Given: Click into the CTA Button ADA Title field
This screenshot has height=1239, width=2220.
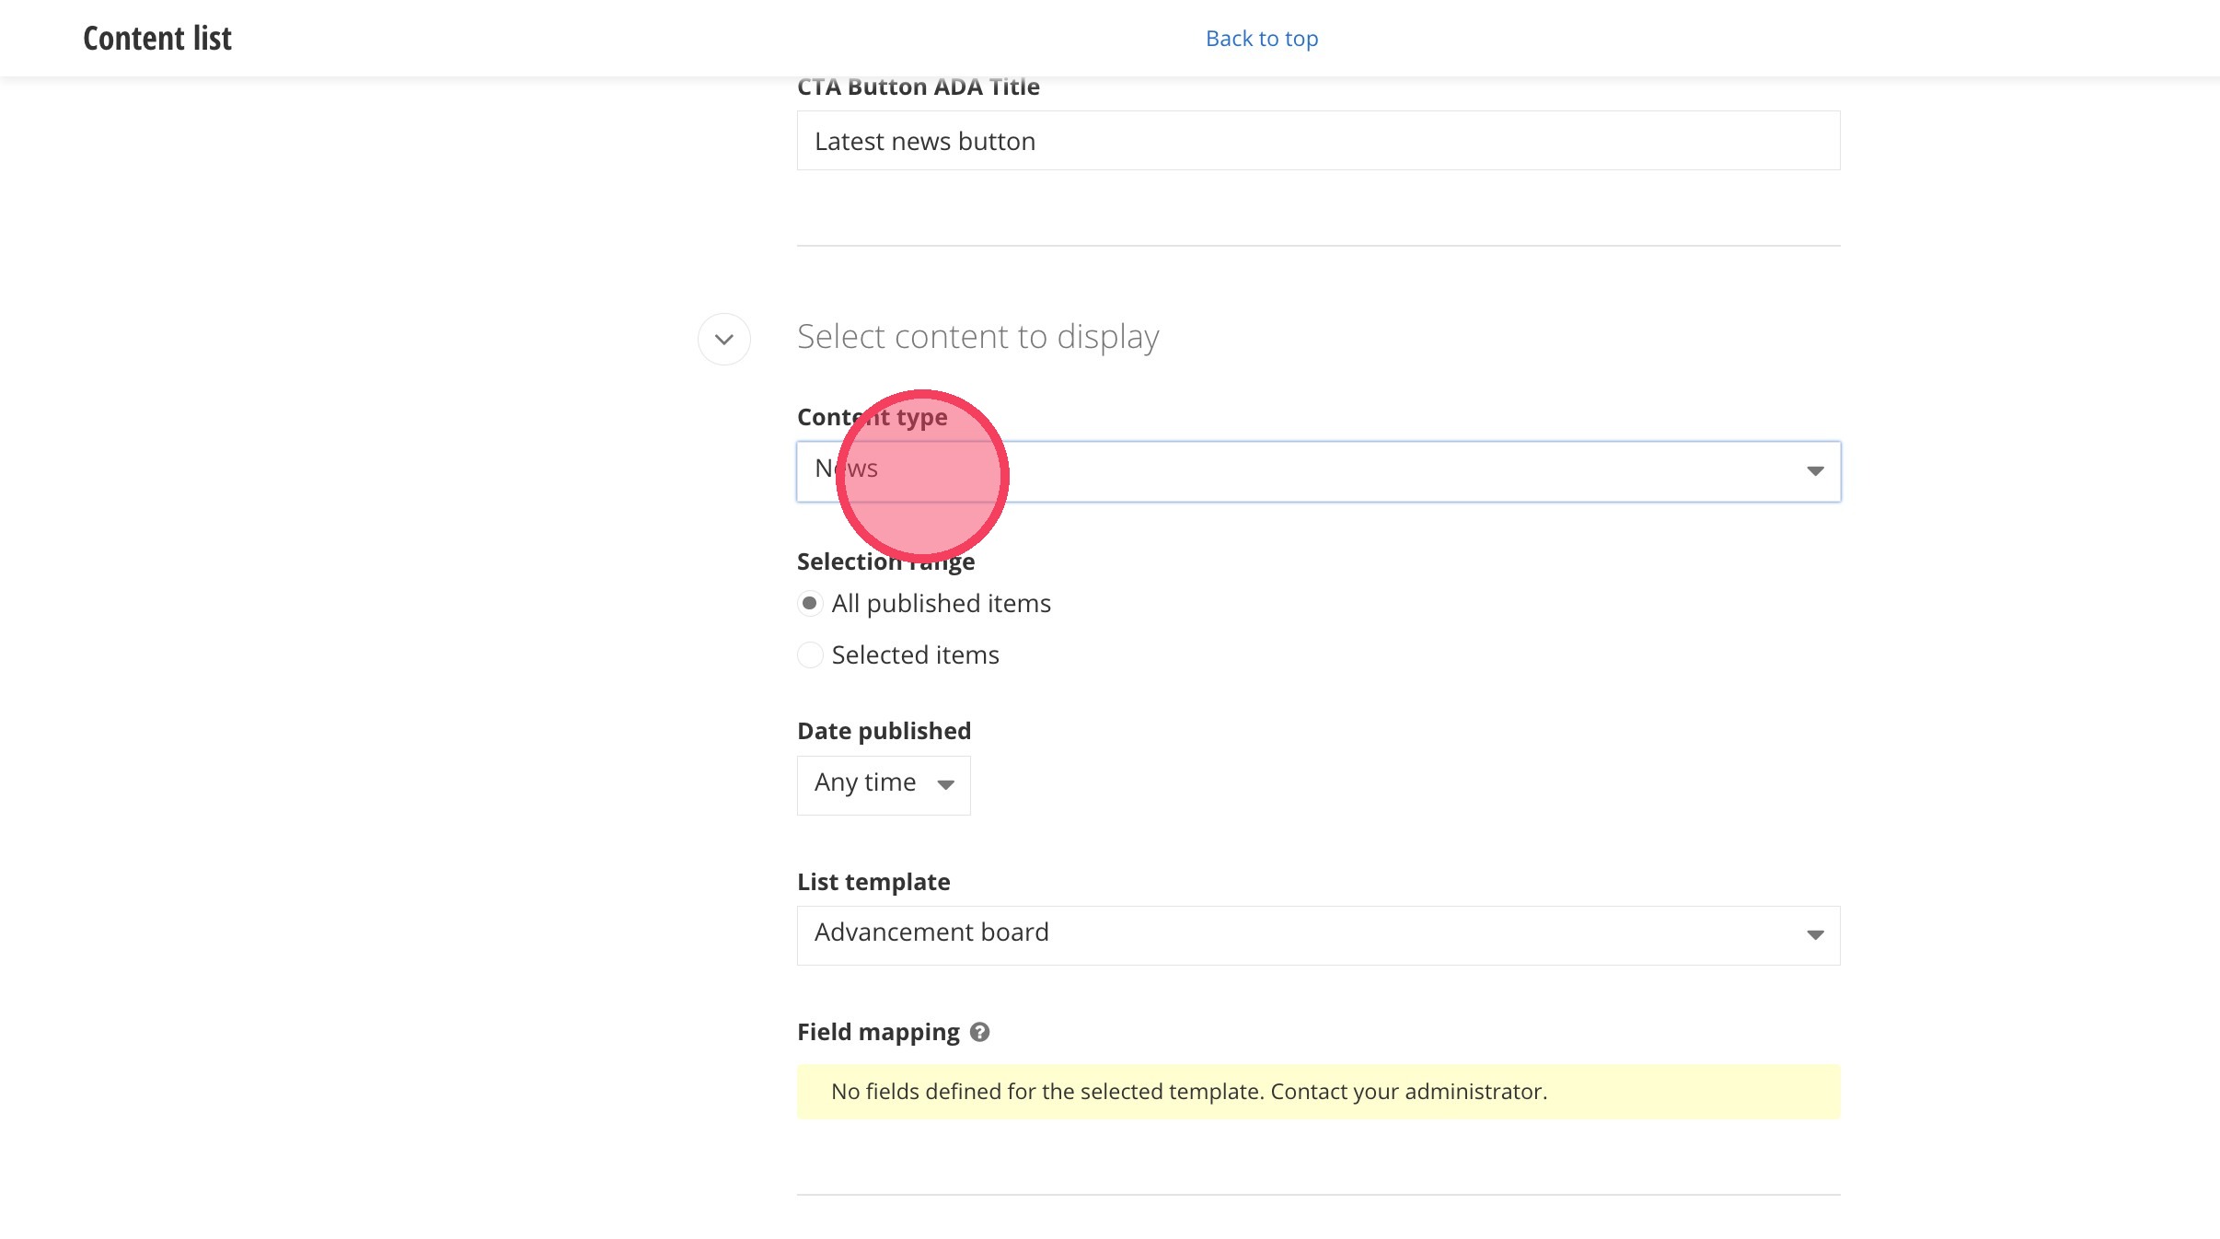Looking at the screenshot, I should (x=1316, y=141).
